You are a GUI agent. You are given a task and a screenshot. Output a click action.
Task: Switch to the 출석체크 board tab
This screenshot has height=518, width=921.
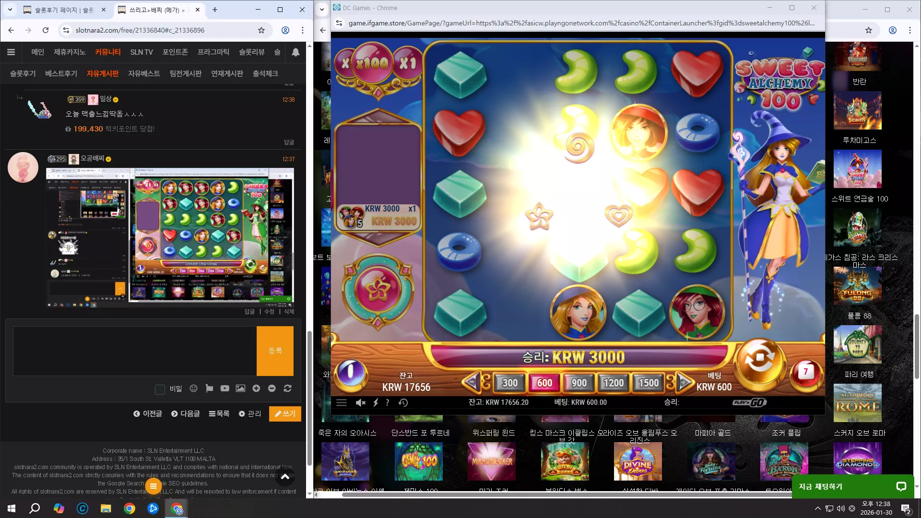(265, 73)
